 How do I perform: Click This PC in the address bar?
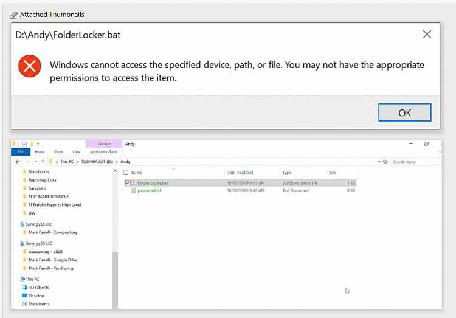67,162
